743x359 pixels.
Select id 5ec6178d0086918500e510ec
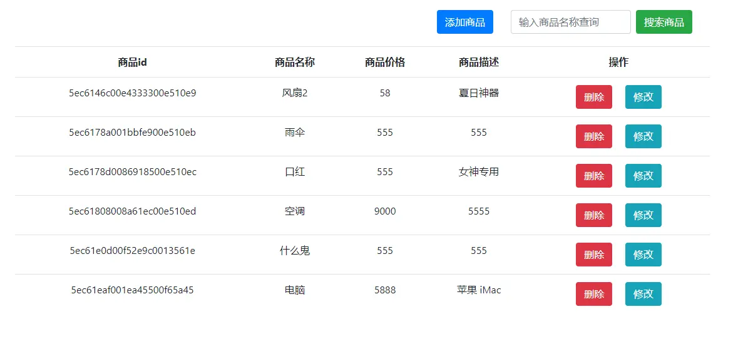coord(132,172)
